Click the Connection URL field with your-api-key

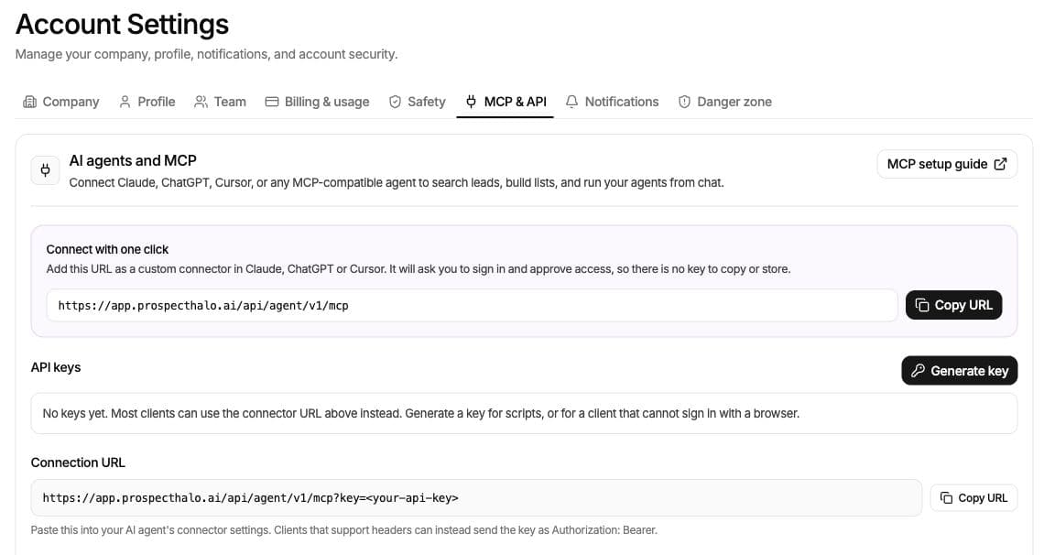pos(476,498)
